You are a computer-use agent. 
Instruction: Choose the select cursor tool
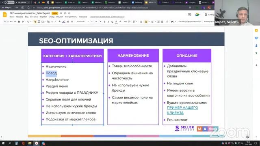(x=35, y=21)
